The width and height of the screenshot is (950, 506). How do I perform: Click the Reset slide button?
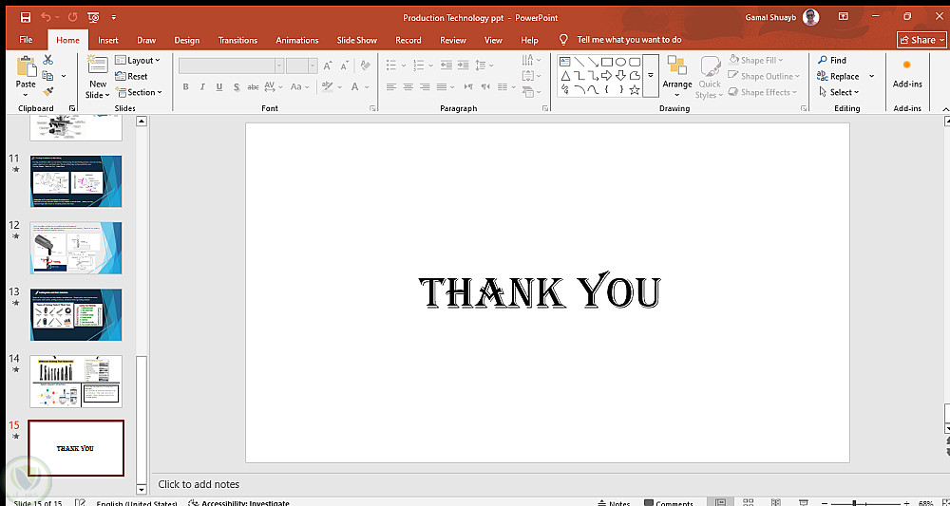click(x=131, y=76)
